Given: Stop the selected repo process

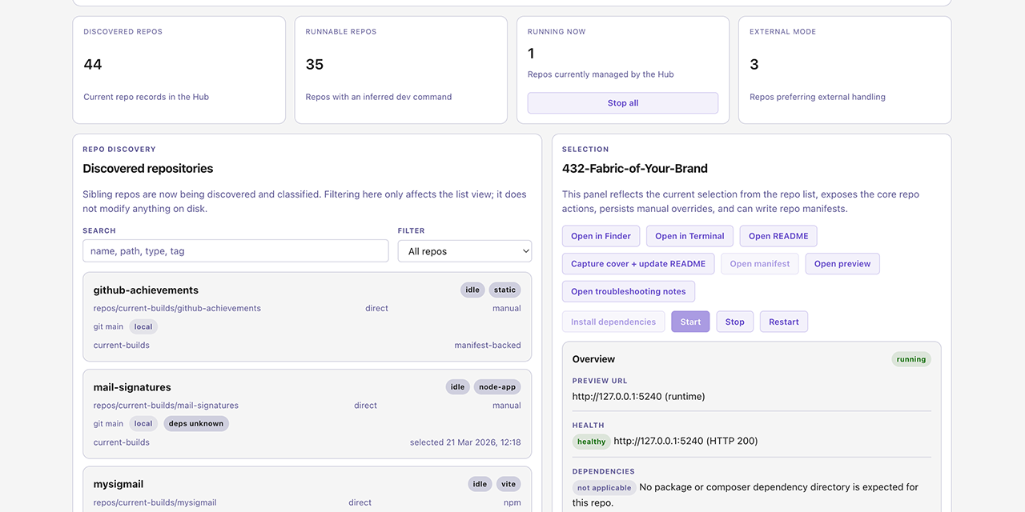Looking at the screenshot, I should coord(734,322).
